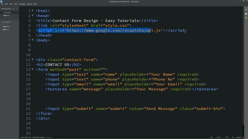Select index.php in Working Files list

pos(7,13)
